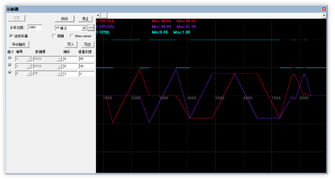Click the cyan 'Max:1.00' readout

181,32
